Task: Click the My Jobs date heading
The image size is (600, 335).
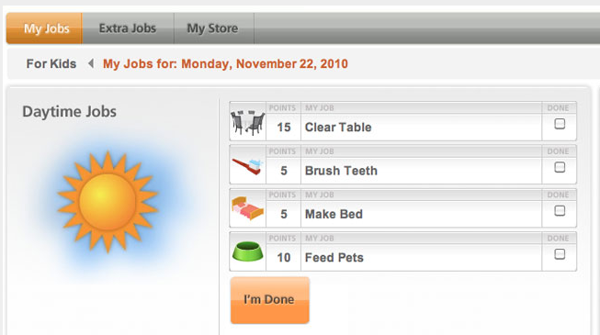Action: 225,64
